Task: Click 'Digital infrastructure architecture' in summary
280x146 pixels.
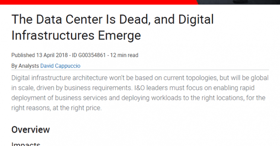Action: coord(59,78)
